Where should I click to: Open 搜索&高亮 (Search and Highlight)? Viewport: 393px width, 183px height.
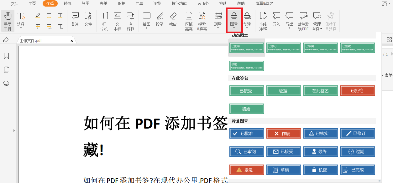(202, 19)
